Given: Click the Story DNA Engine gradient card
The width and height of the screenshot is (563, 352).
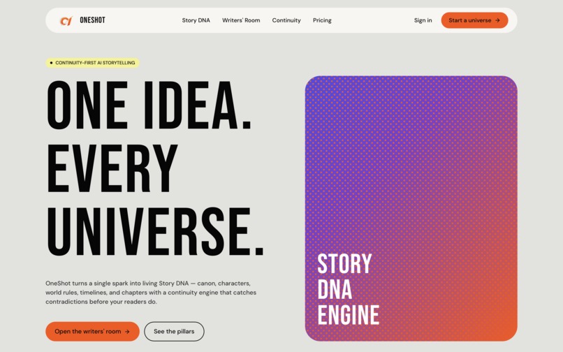Looking at the screenshot, I should 411,208.
